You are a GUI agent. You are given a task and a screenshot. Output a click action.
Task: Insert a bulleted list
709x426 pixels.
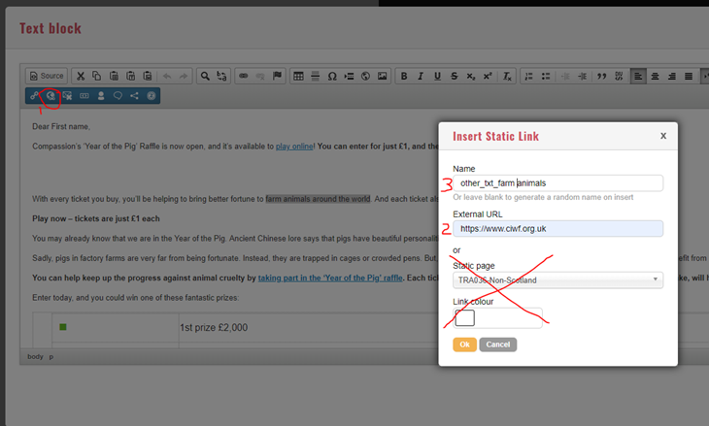546,76
